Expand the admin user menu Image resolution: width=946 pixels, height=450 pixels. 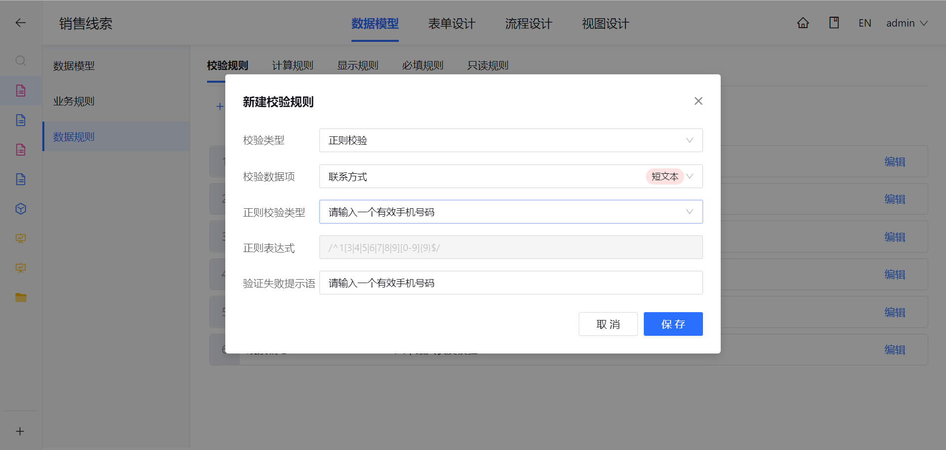(x=907, y=23)
